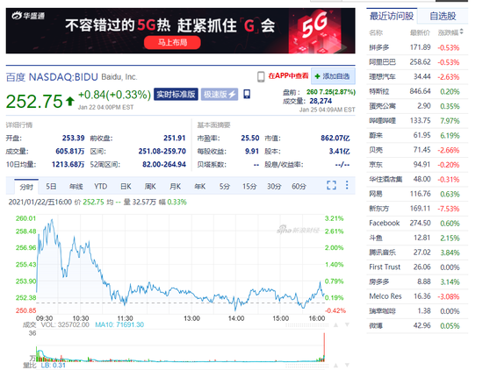
Task: Click the 华盛通 logo in the banner
Action: [x=28, y=16]
